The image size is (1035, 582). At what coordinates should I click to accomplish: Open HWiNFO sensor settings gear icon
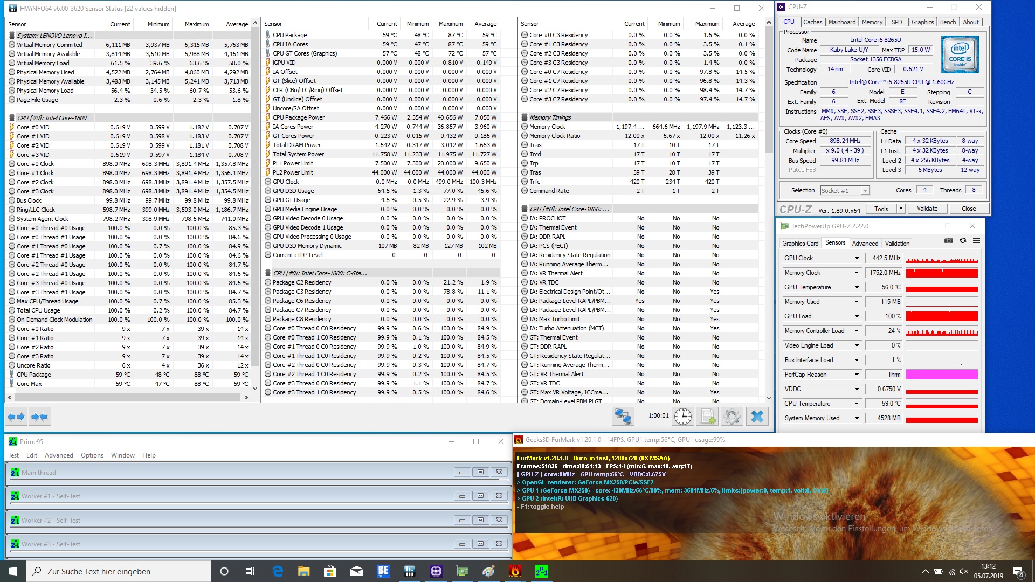coord(732,416)
